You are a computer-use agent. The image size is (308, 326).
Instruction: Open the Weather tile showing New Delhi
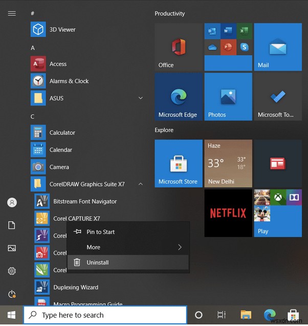coord(228,163)
